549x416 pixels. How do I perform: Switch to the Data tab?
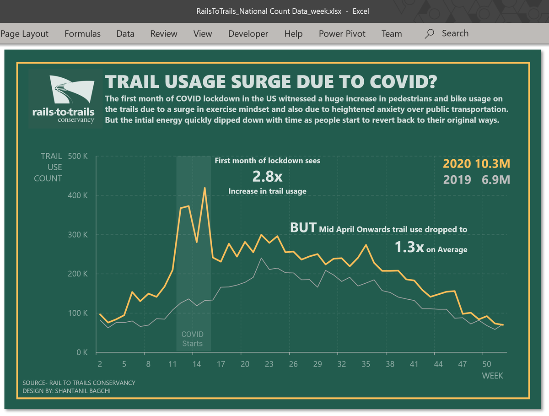pos(125,33)
